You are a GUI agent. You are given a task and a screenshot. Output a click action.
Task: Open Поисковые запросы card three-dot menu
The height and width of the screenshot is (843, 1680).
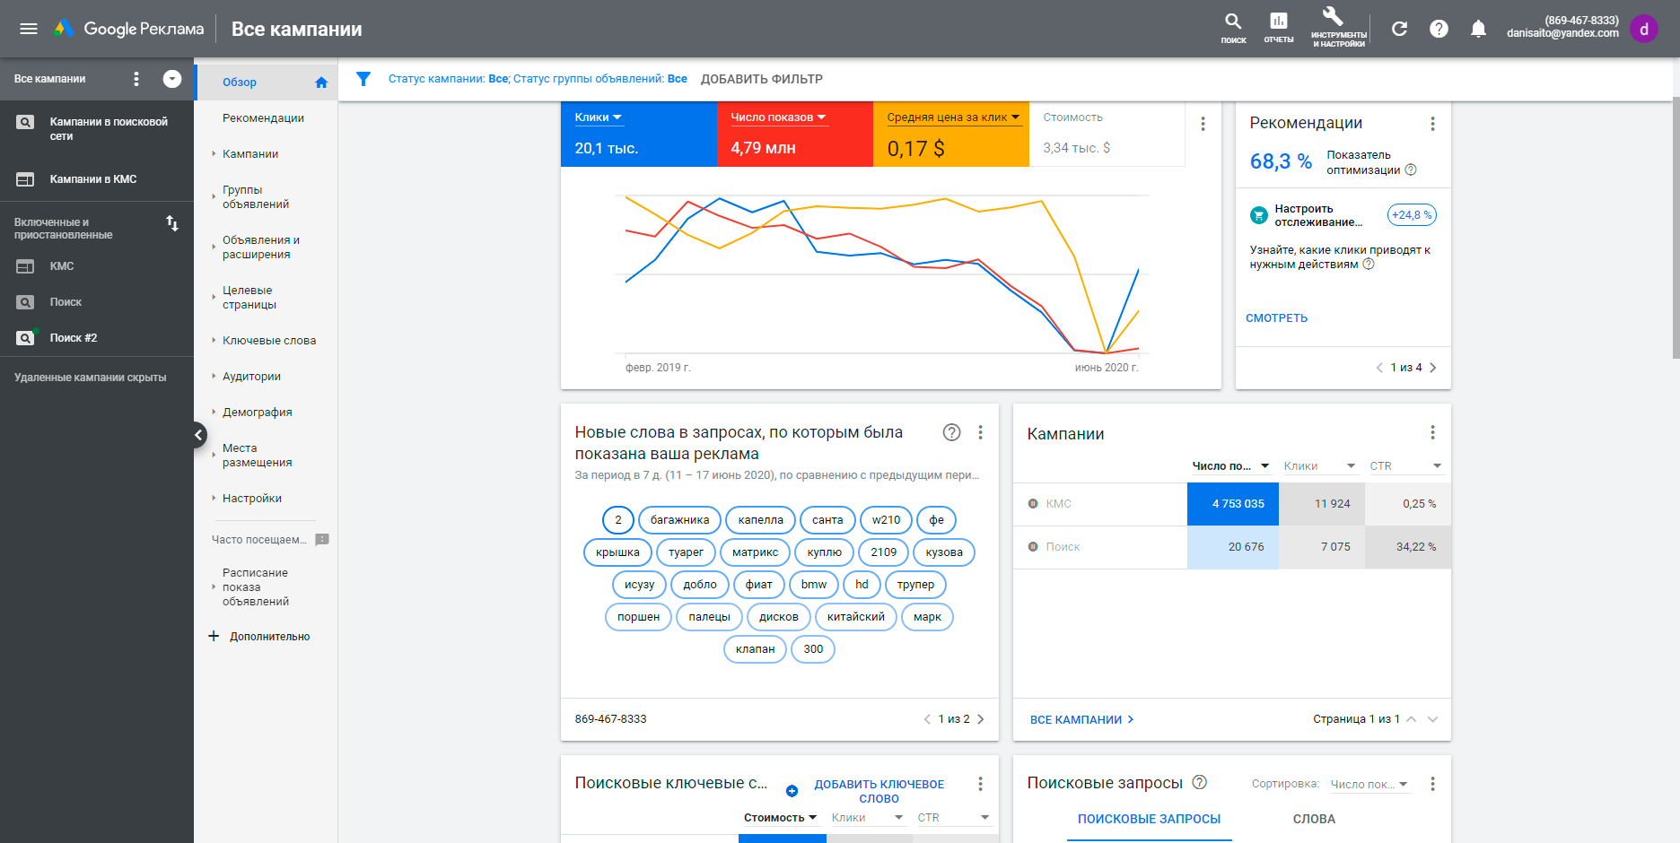[x=1432, y=784]
